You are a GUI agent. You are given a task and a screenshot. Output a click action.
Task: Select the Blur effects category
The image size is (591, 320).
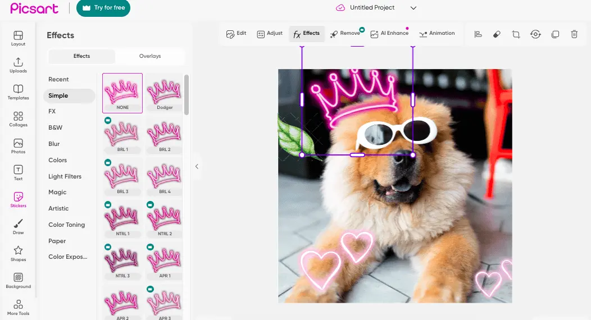54,144
